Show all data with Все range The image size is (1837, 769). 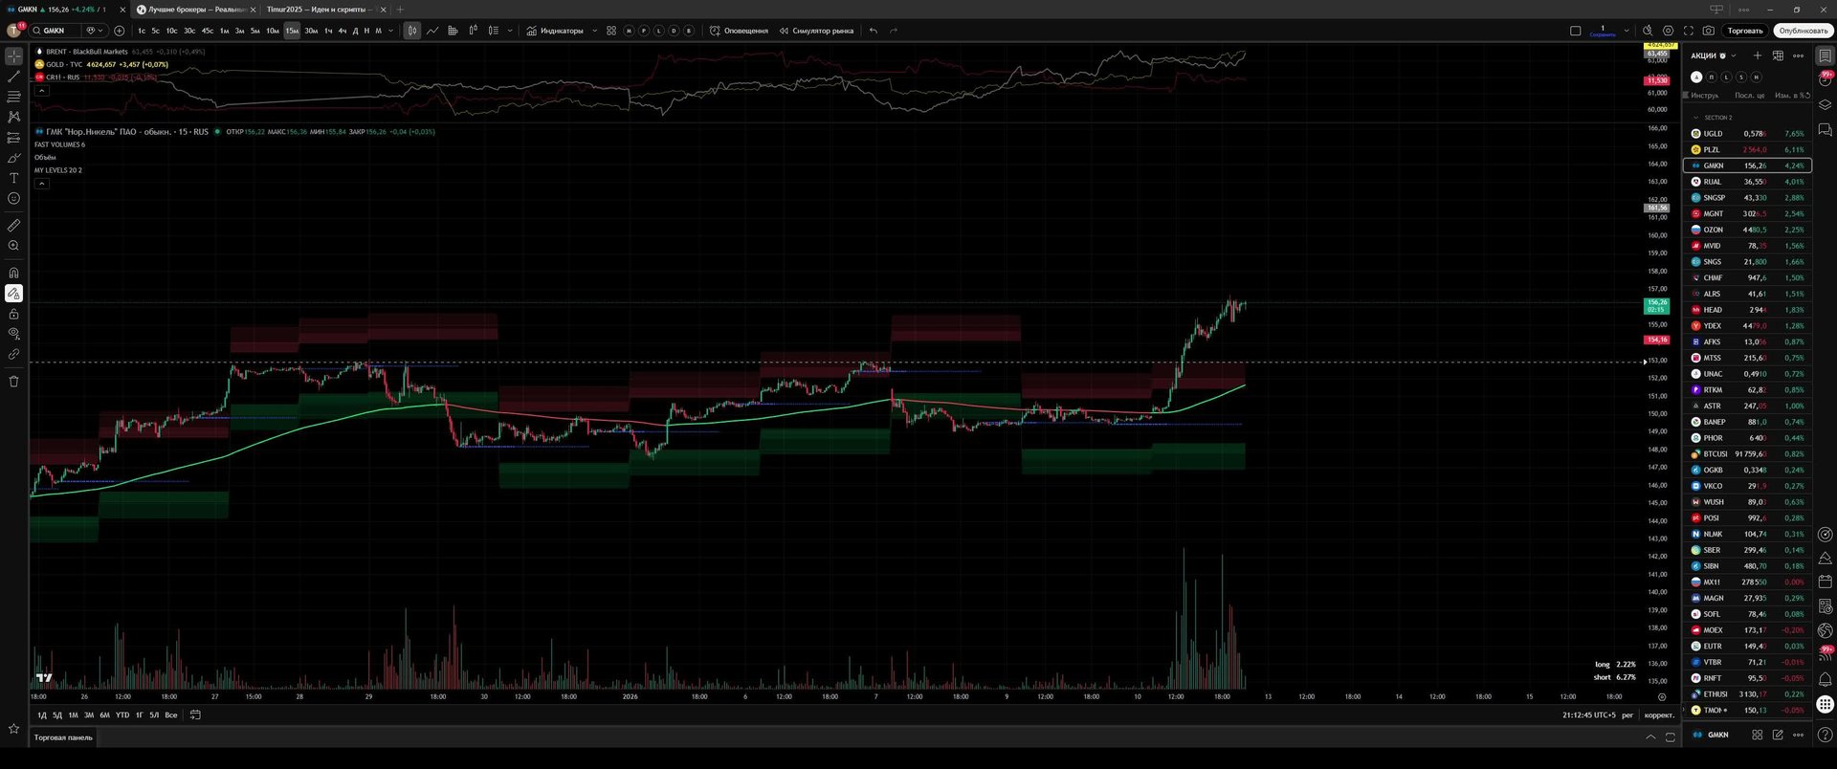point(171,714)
